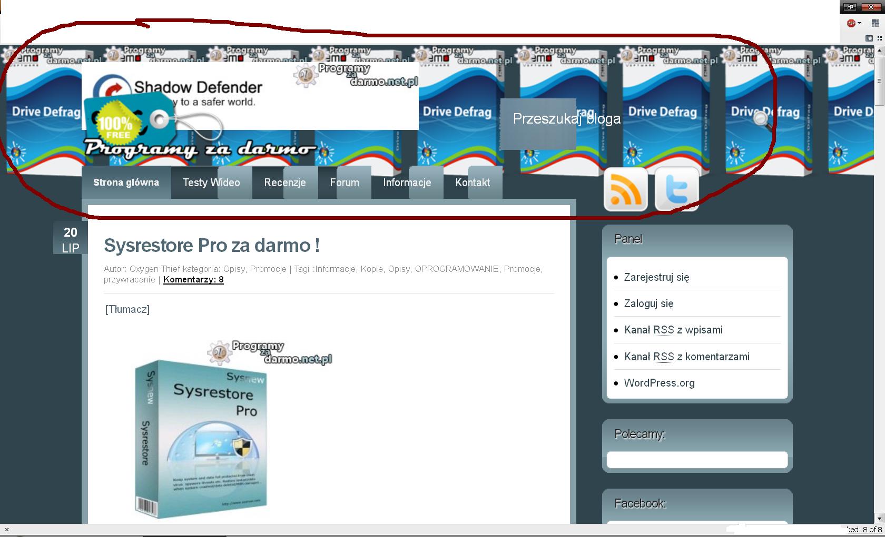Click the magnifying glass search icon
This screenshot has height=537, width=885.
click(761, 120)
